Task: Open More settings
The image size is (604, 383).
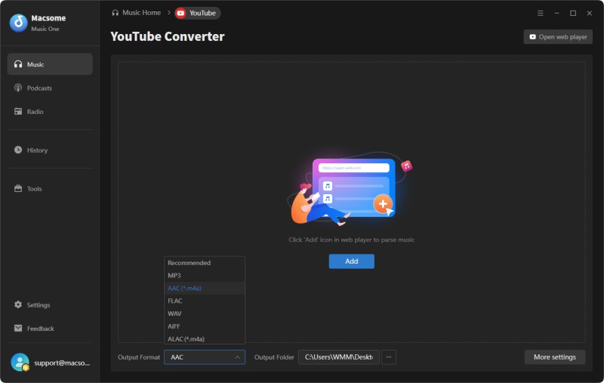Action: (x=555, y=357)
